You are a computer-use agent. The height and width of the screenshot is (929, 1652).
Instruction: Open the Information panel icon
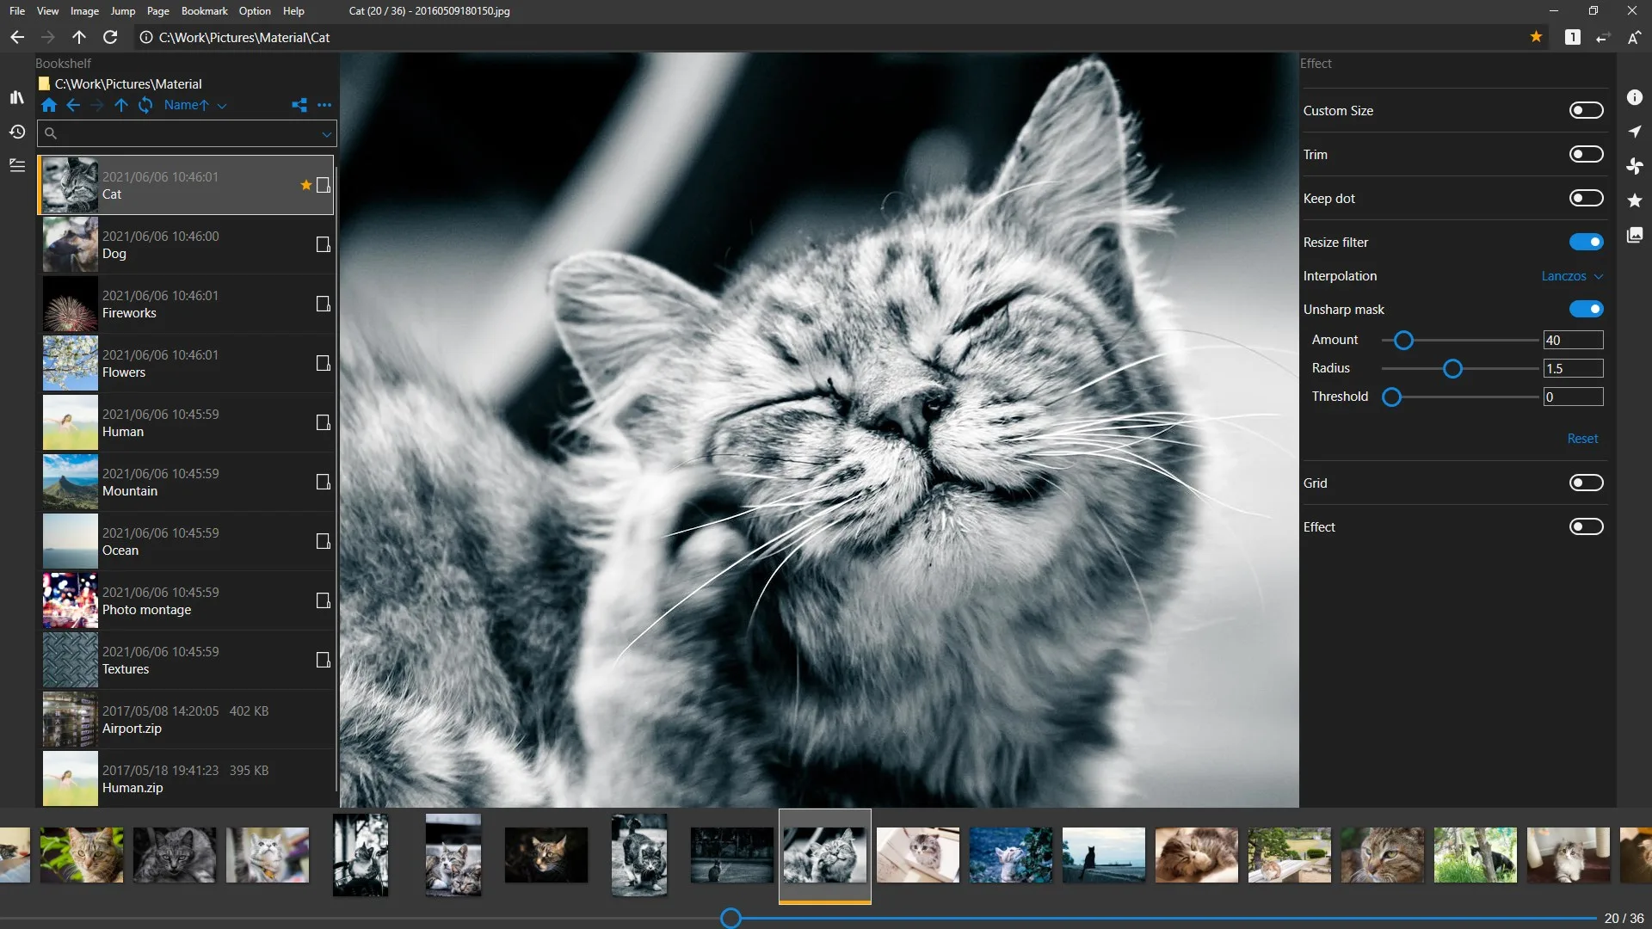1635,97
